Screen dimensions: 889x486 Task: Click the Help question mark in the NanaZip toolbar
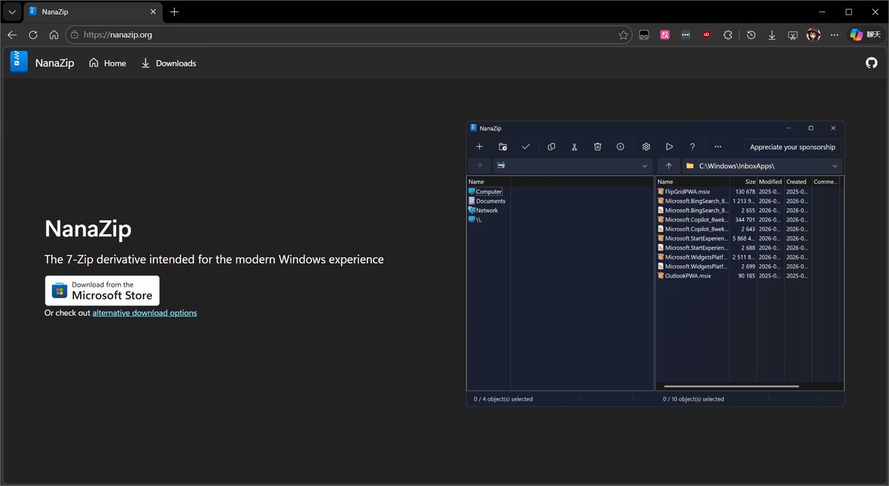pyautogui.click(x=693, y=147)
